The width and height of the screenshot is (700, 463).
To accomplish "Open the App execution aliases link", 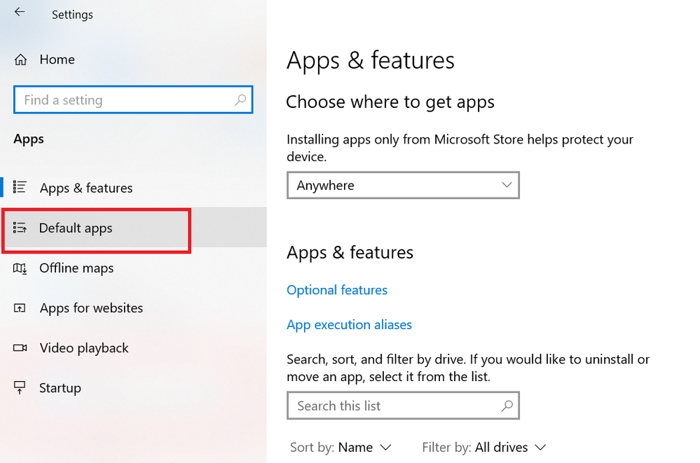I will coord(349,324).
